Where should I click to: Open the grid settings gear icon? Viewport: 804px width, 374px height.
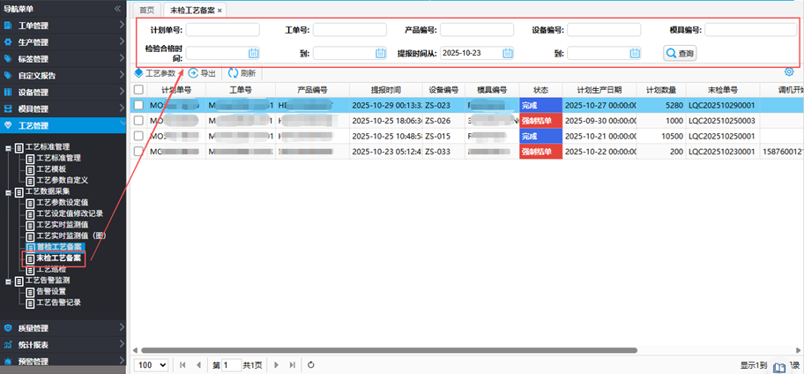788,73
